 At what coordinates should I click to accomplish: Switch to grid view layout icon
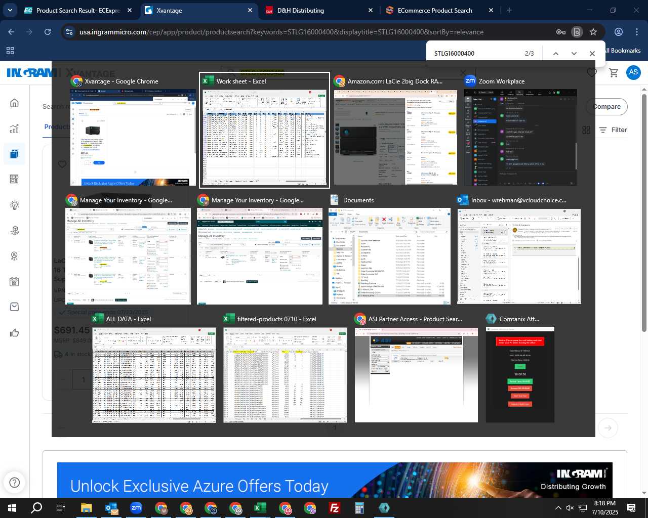point(586,130)
